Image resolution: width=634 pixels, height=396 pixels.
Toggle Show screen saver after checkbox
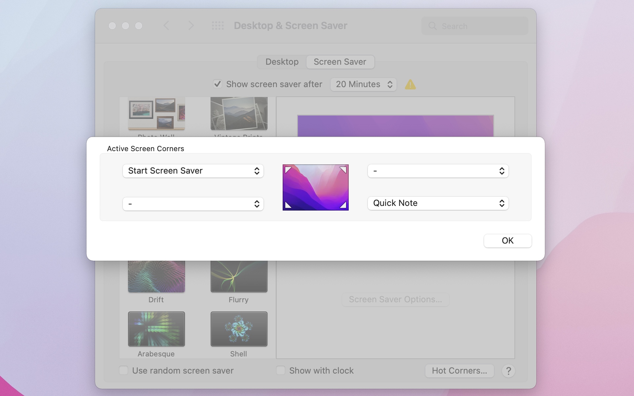[217, 84]
